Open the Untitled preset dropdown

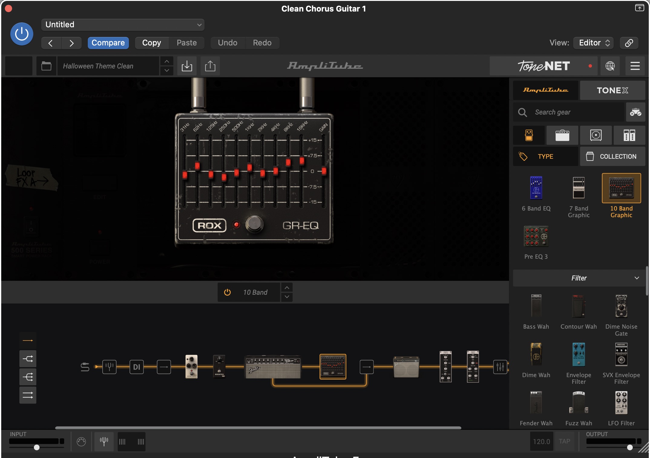pos(123,25)
